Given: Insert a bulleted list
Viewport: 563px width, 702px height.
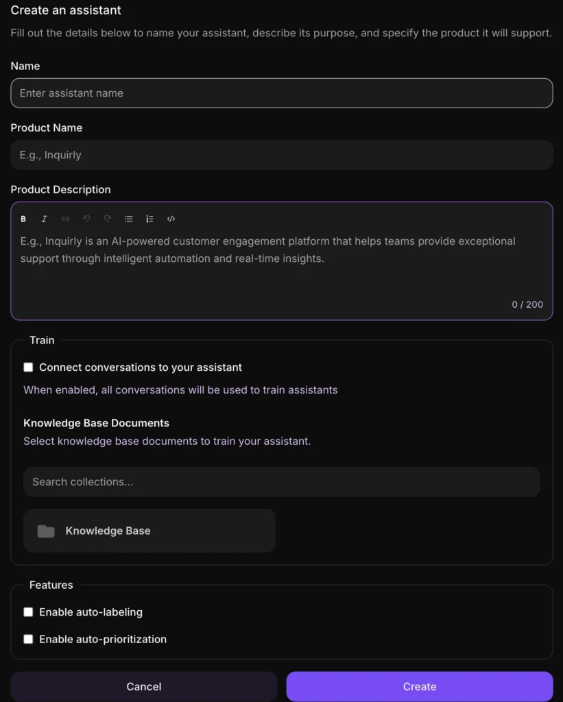Looking at the screenshot, I should click(x=128, y=219).
